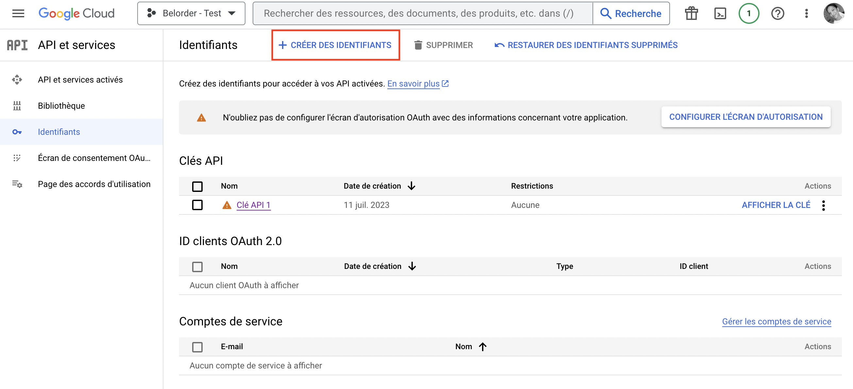The width and height of the screenshot is (853, 389).
Task: Open the Clé API 1 link
Action: click(x=253, y=205)
